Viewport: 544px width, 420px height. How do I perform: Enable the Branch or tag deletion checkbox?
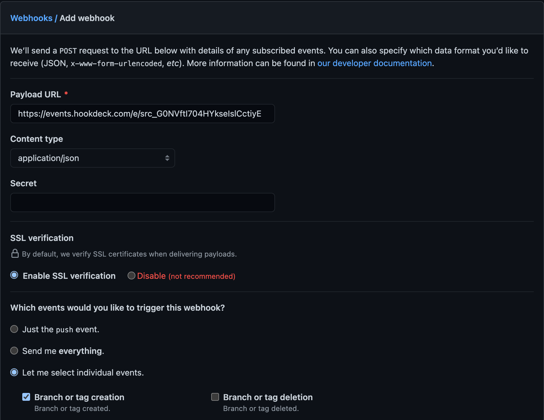(x=215, y=397)
